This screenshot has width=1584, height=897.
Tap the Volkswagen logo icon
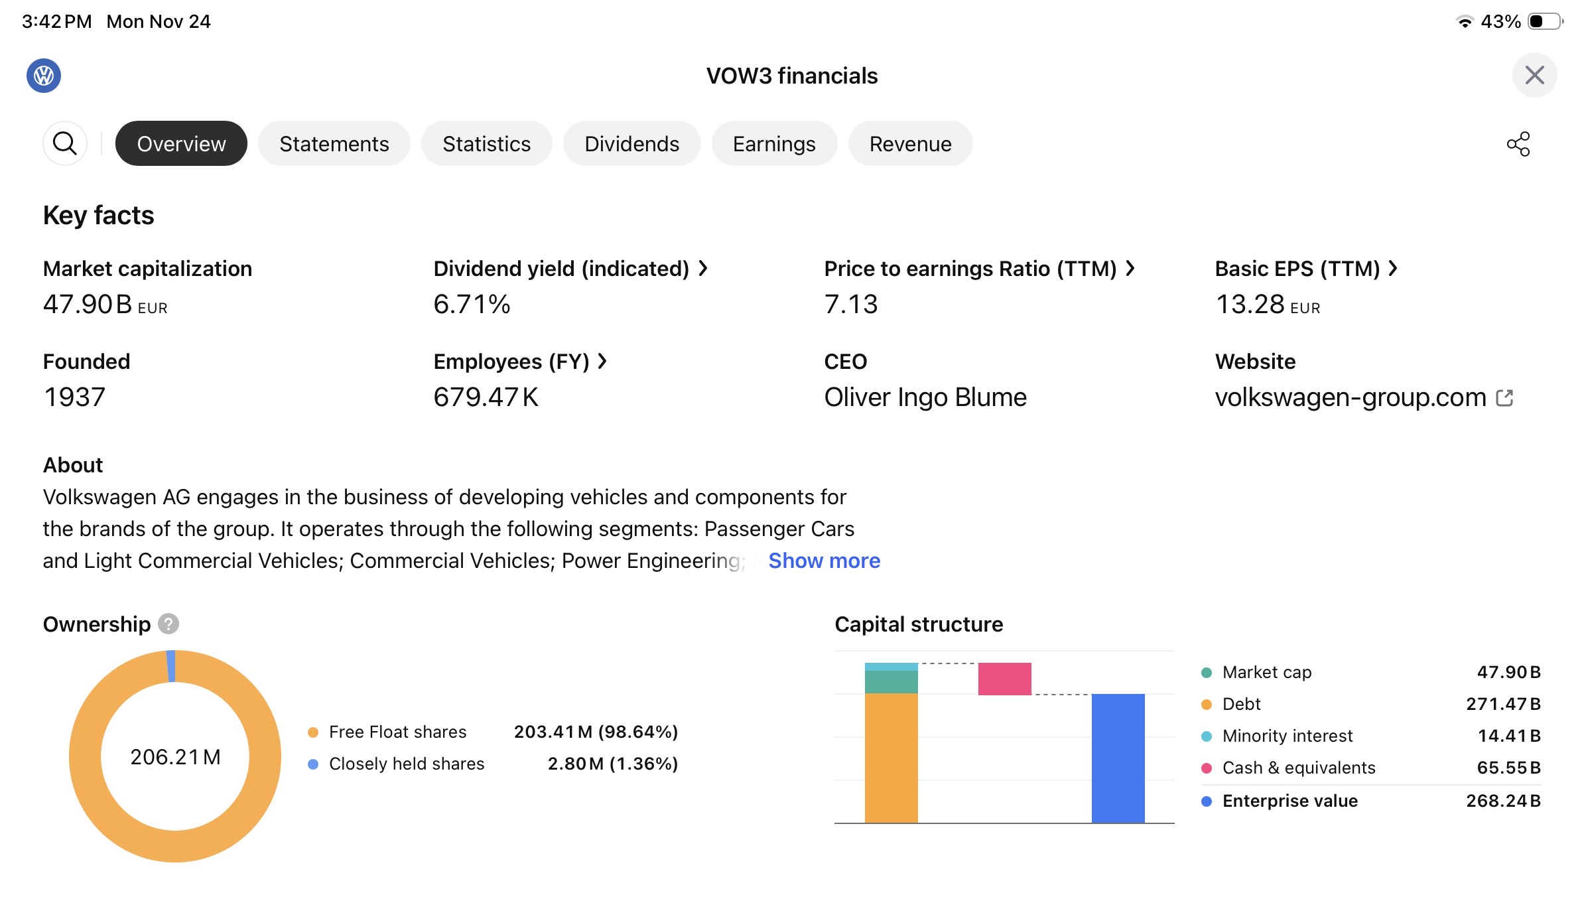tap(44, 76)
